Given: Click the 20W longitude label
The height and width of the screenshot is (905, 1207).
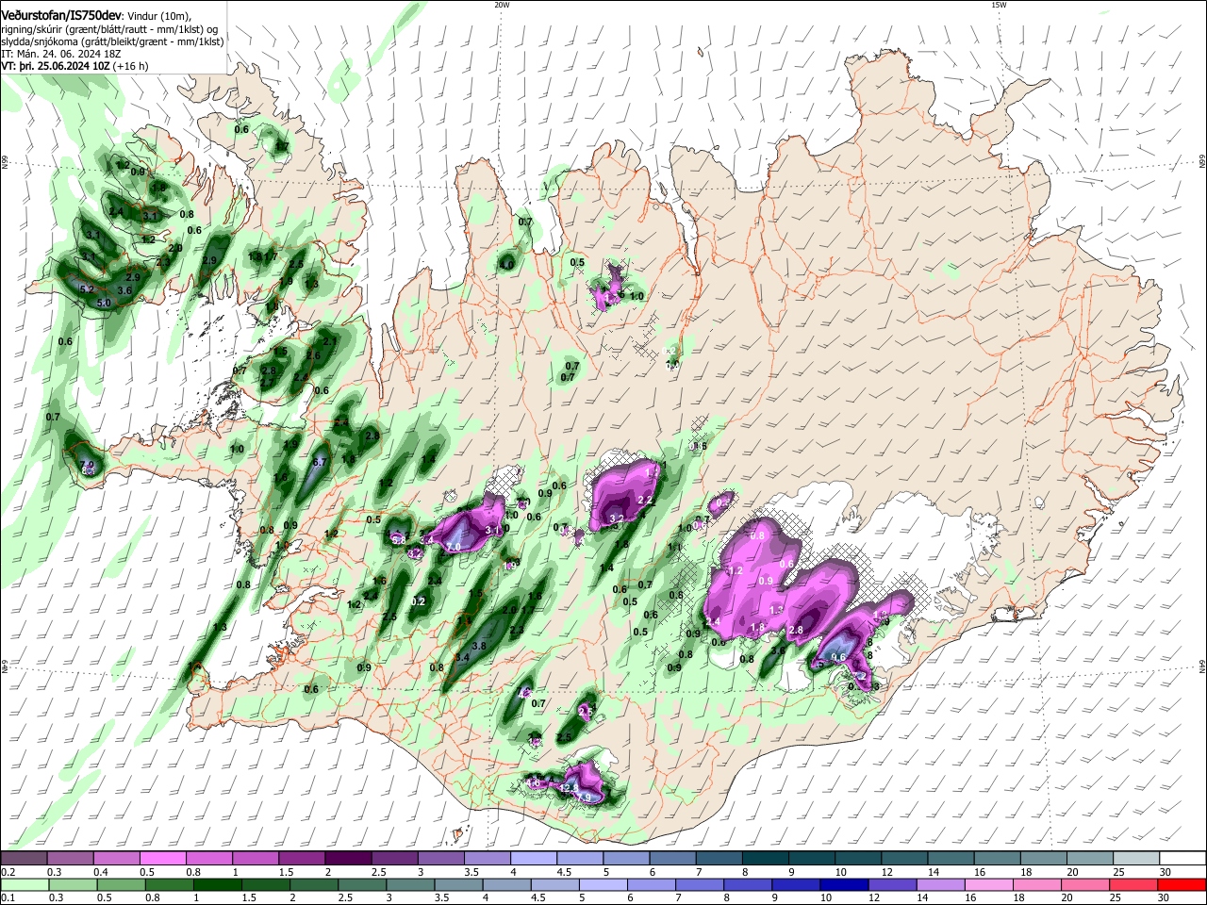Looking at the screenshot, I should pos(502,5).
